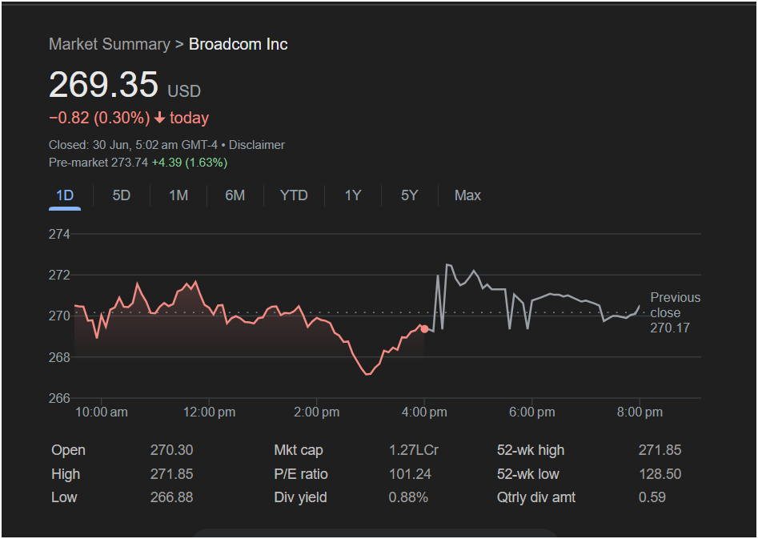This screenshot has width=758, height=539.
Task: Click the −0.82 (0.30%) change value
Action: pyautogui.click(x=99, y=118)
